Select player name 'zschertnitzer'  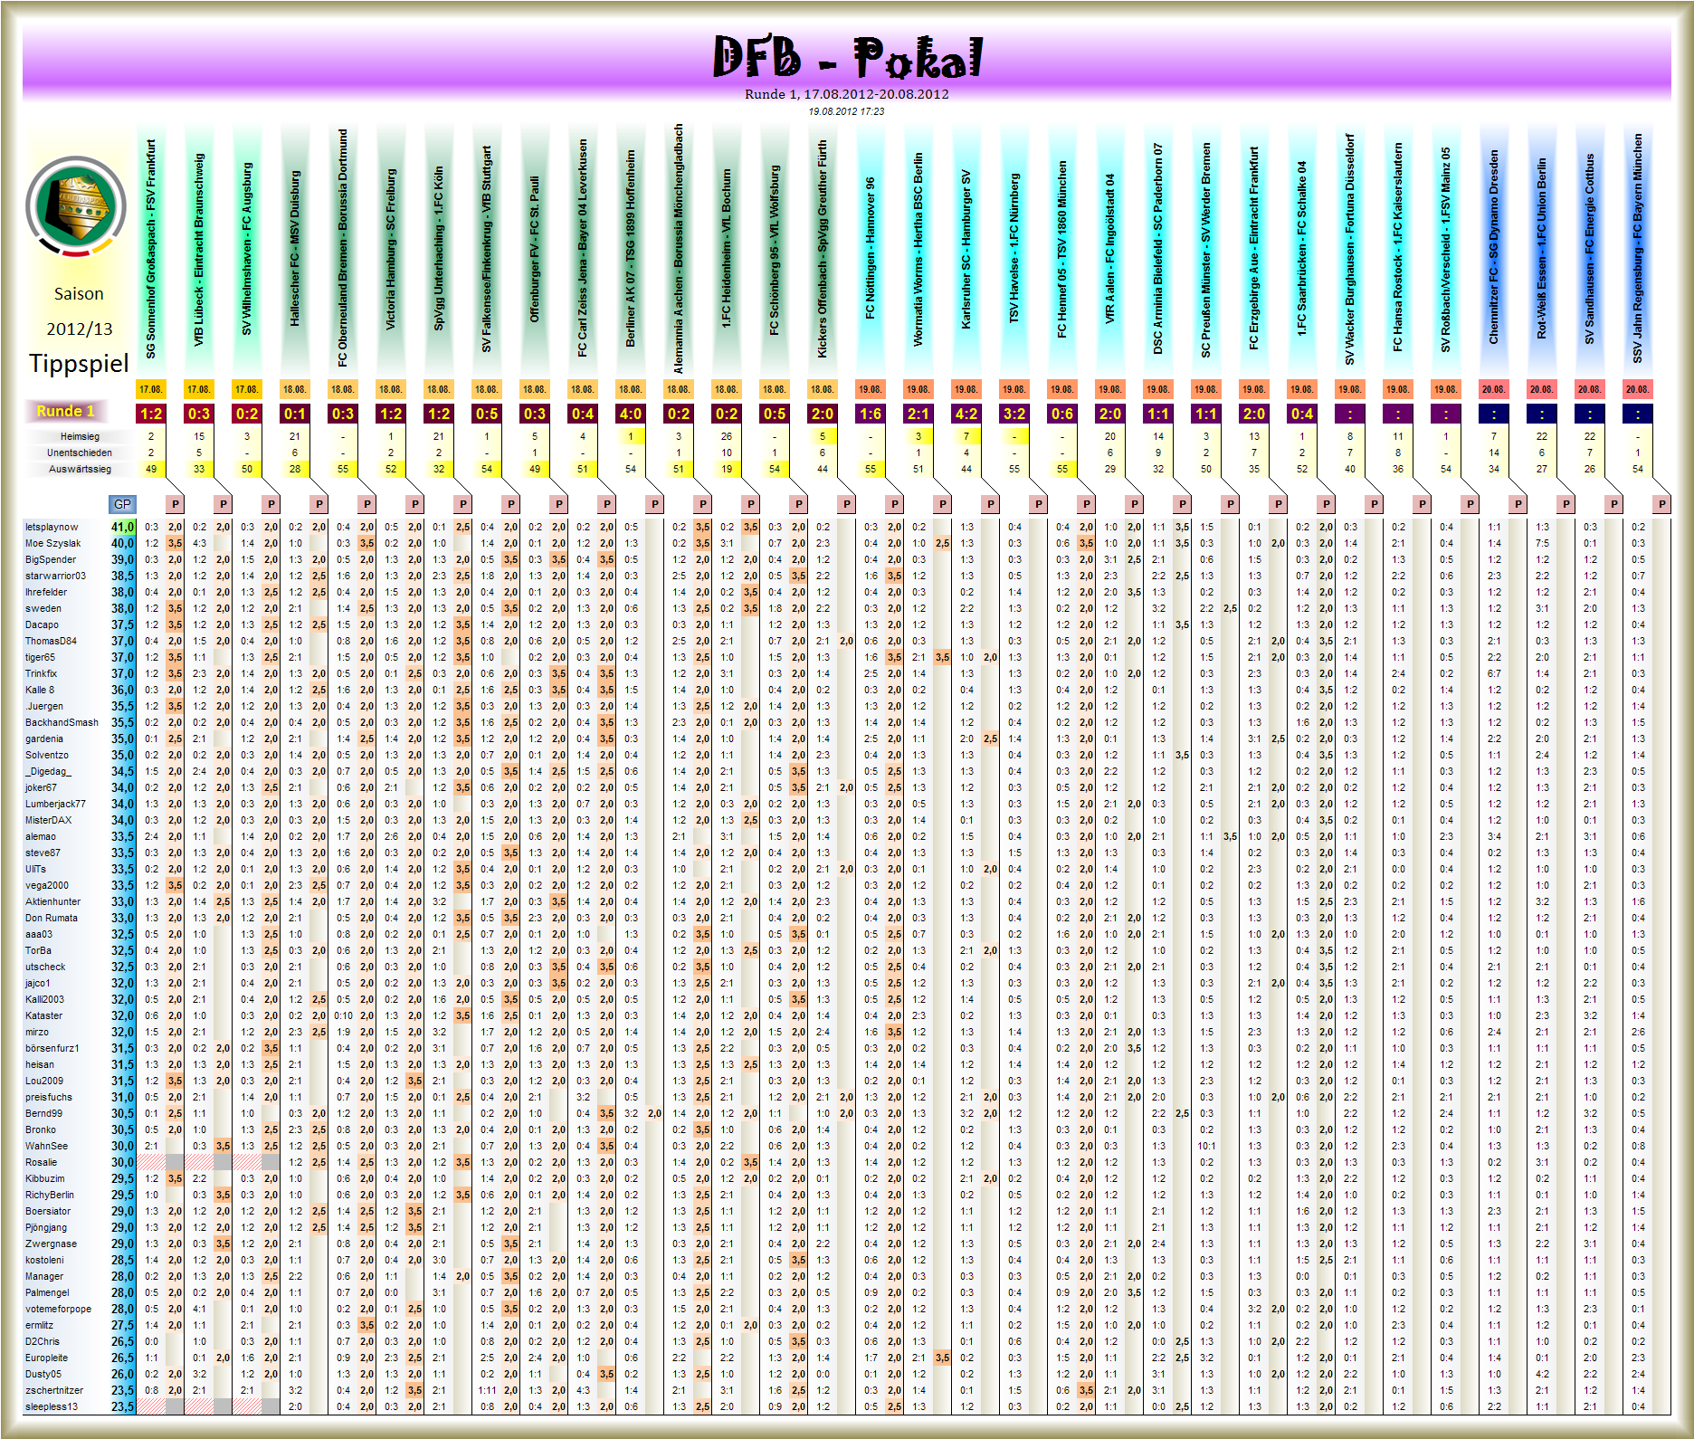[54, 1390]
